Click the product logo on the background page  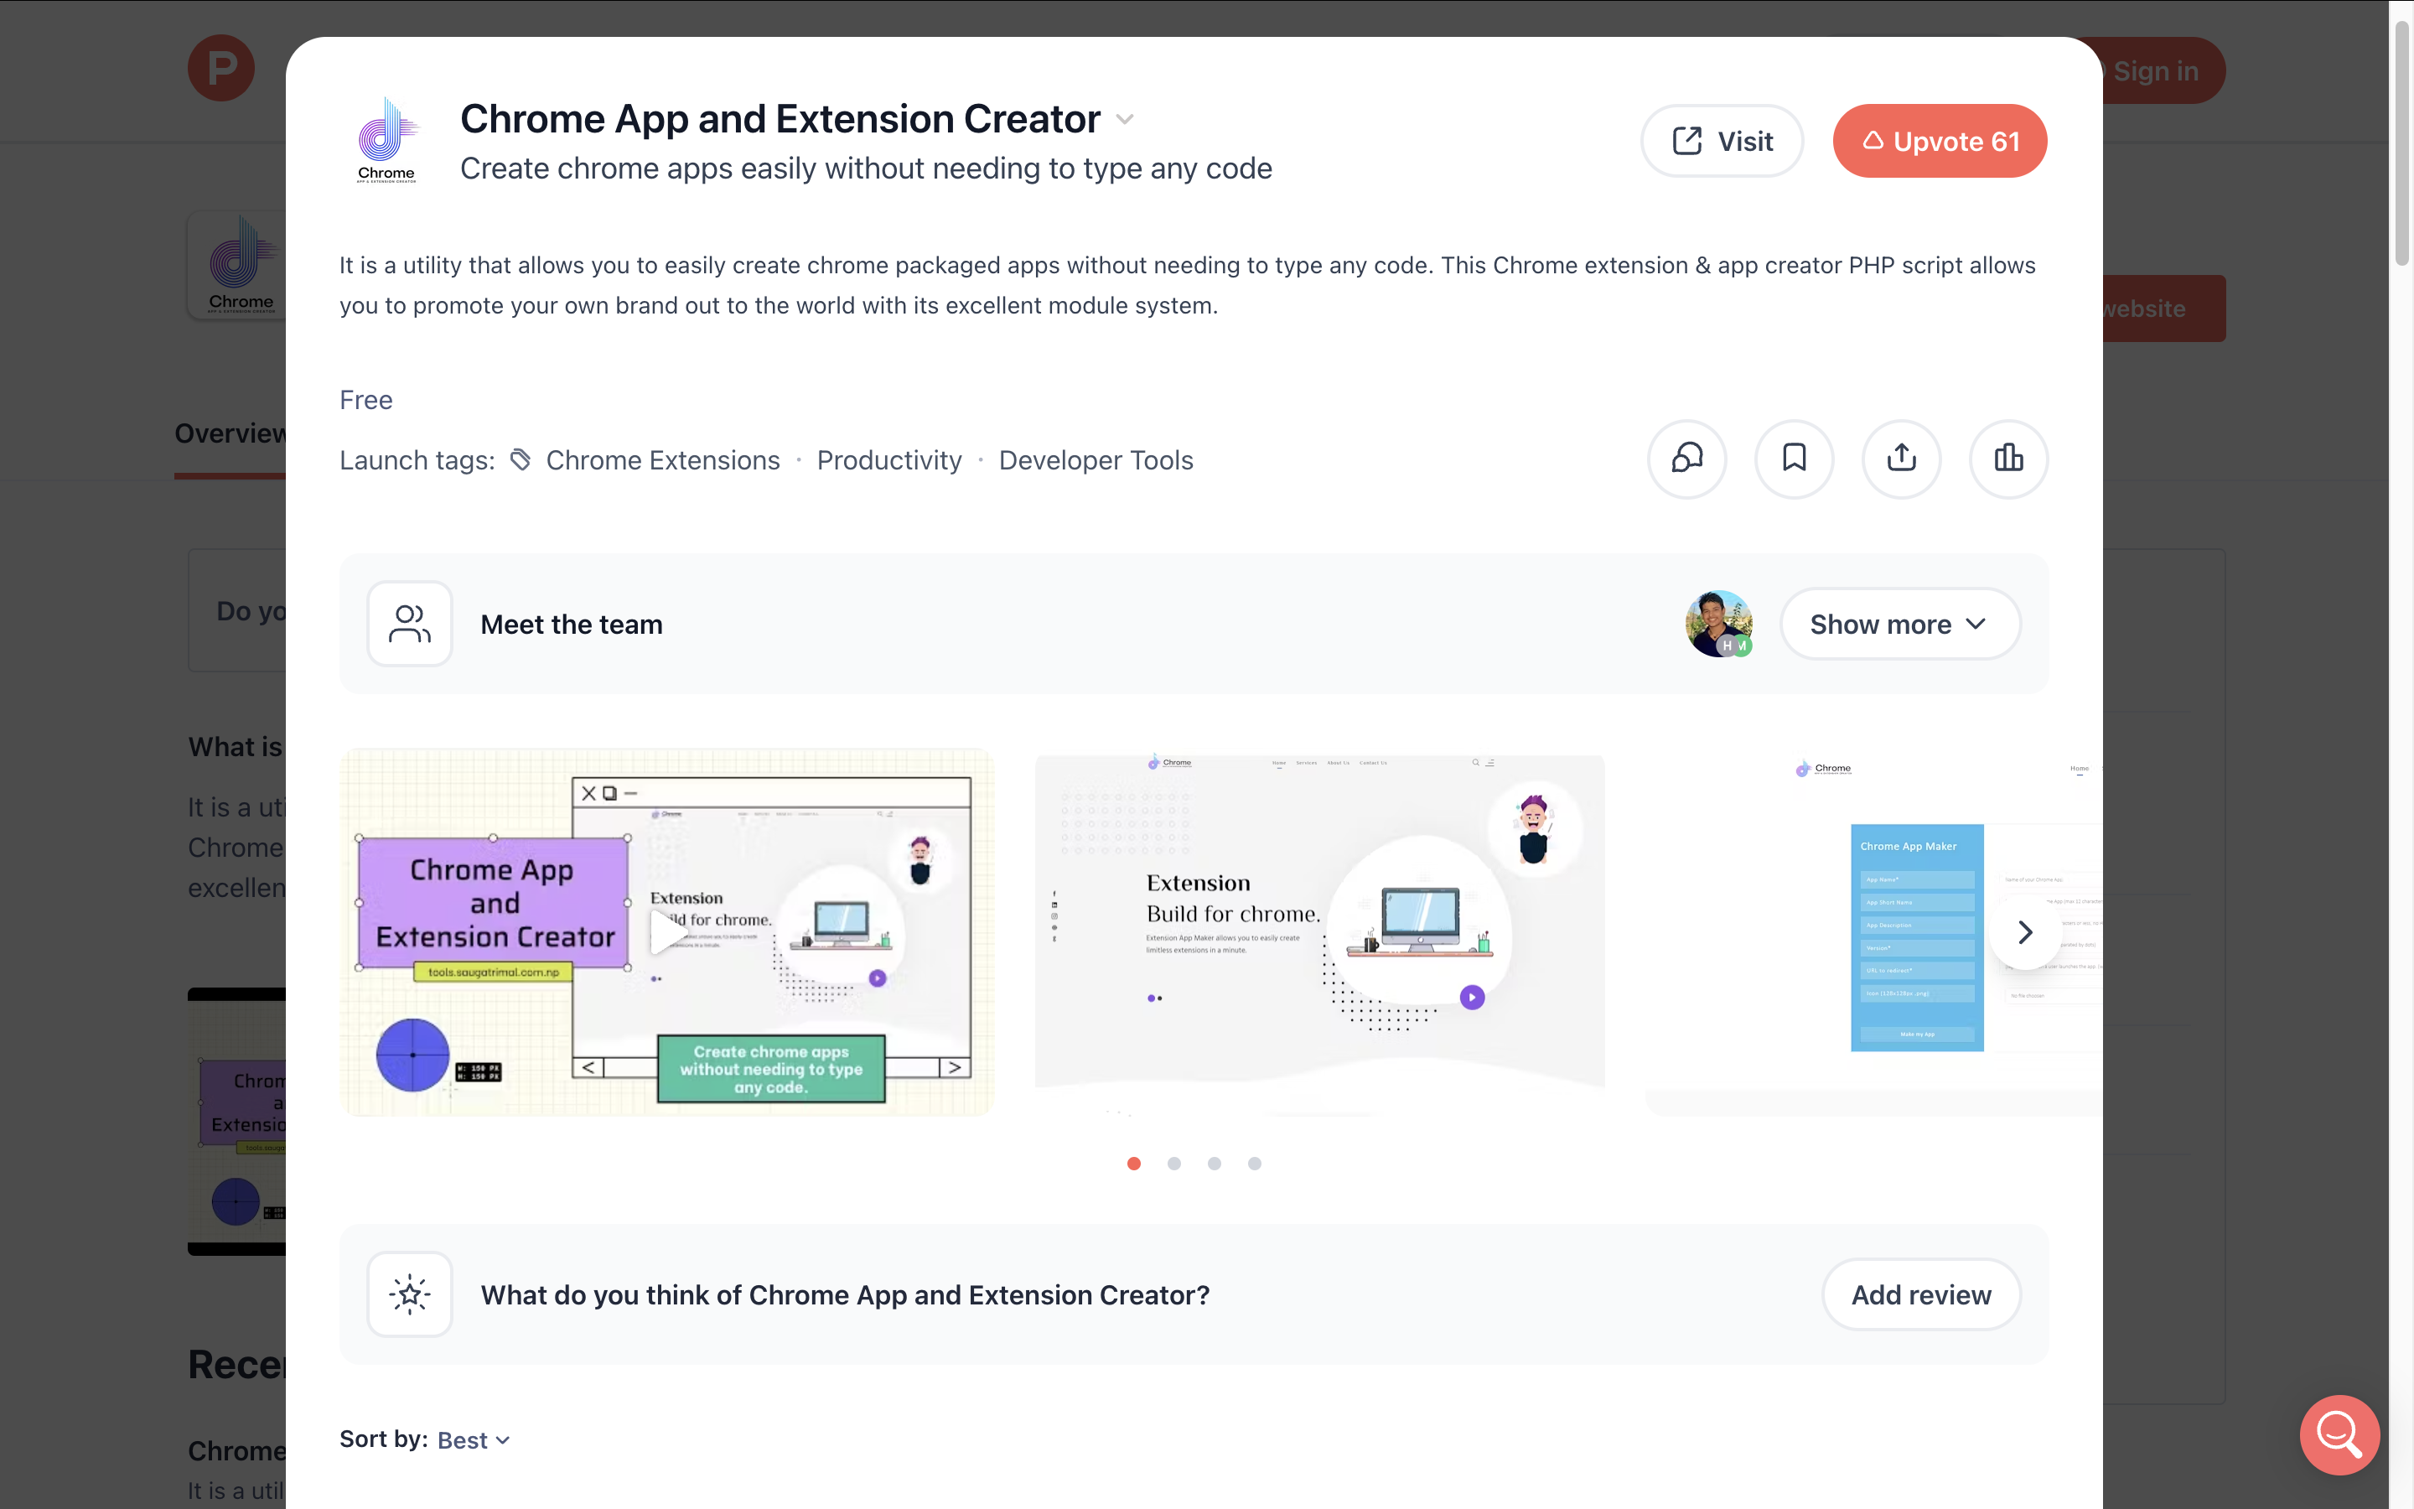[x=237, y=266]
